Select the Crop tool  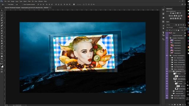[2, 20]
